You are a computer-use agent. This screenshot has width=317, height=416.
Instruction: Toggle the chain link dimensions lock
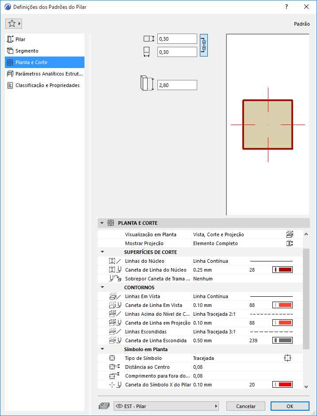coord(204,45)
